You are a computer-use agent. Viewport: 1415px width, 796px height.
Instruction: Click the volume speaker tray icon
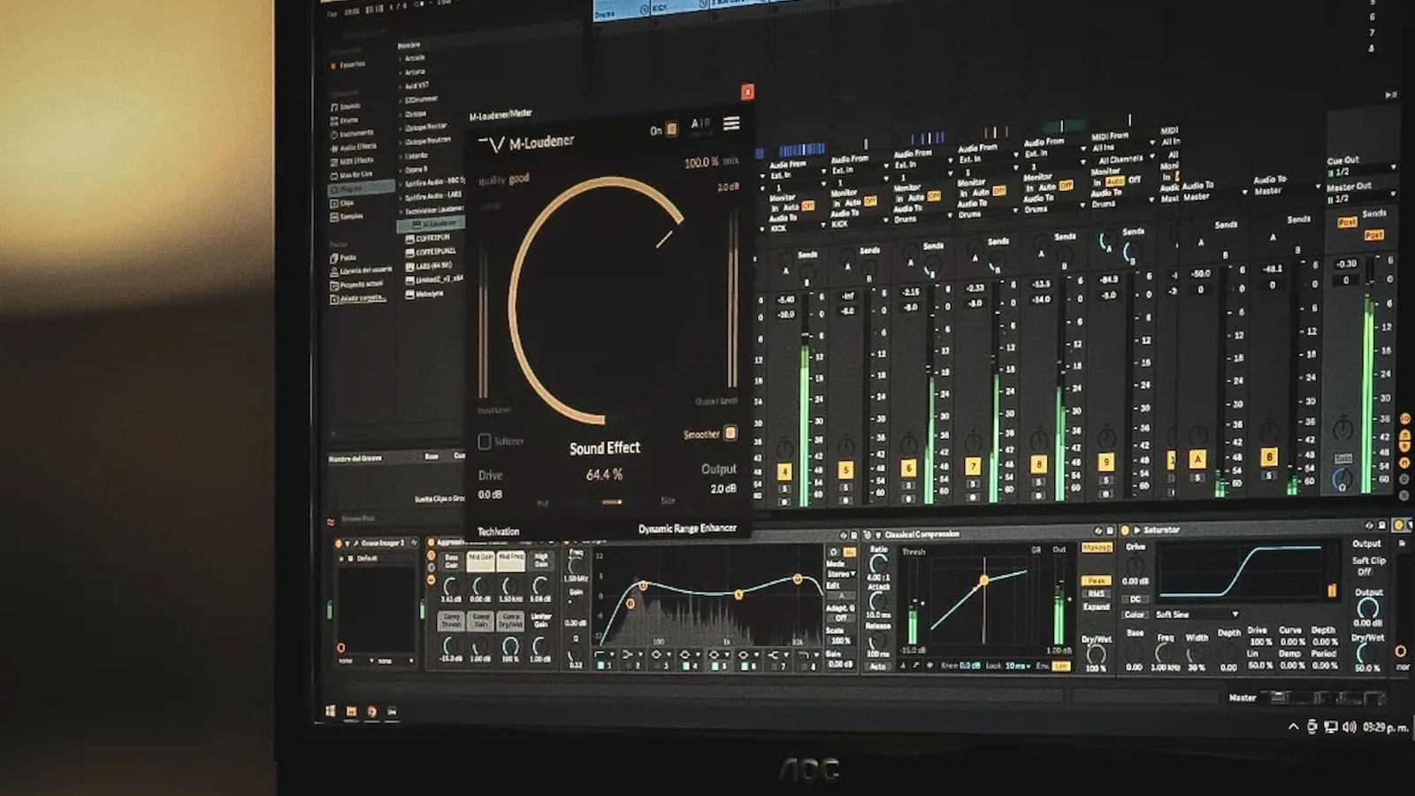click(x=1350, y=727)
